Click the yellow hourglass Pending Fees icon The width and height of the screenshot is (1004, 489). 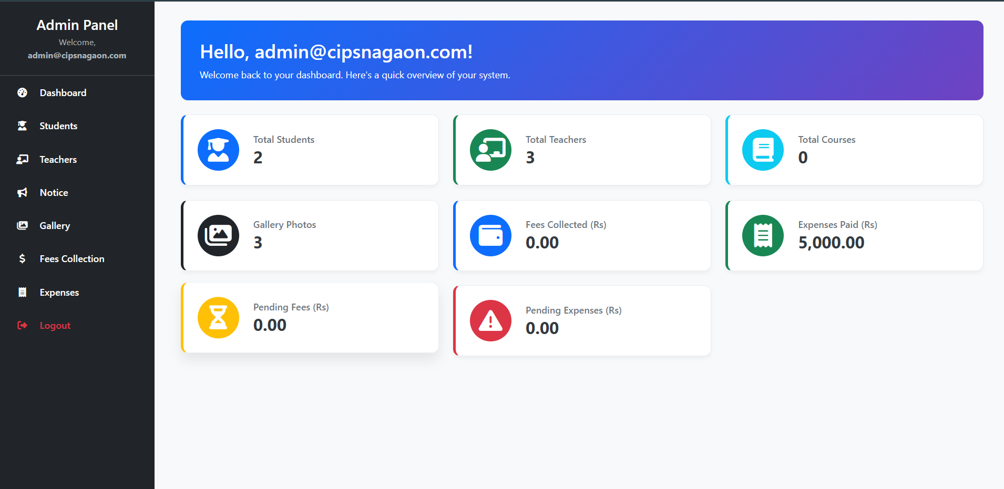218,318
